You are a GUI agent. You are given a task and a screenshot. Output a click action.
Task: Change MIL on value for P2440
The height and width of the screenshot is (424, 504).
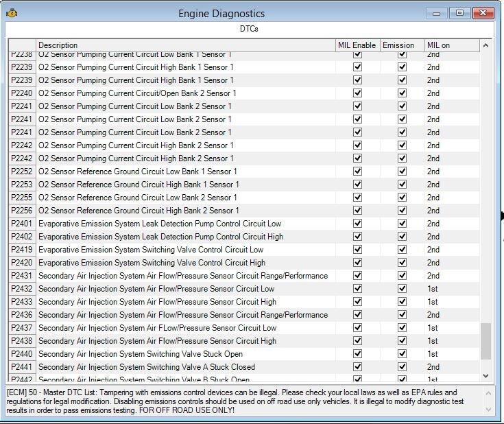point(452,354)
